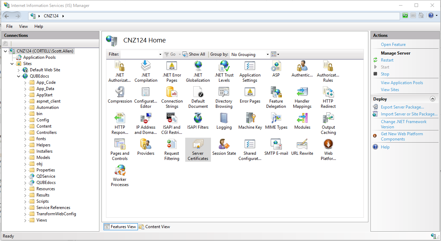Viewport: 441px width, 241px height.
Task: Open the Error Pages feature icon
Action: (x=250, y=95)
